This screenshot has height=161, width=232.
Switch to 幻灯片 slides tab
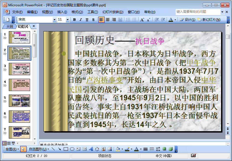coord(23,27)
